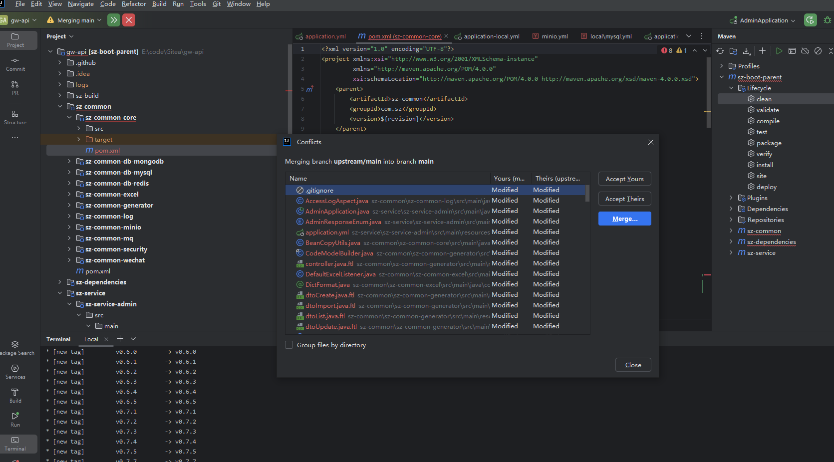Open the Tools menu

pyautogui.click(x=198, y=4)
